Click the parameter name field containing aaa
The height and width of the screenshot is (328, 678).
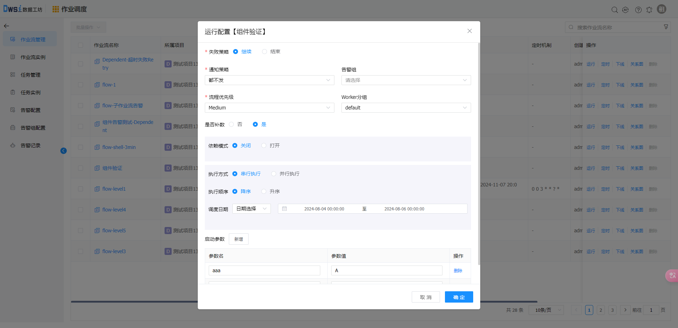264,270
